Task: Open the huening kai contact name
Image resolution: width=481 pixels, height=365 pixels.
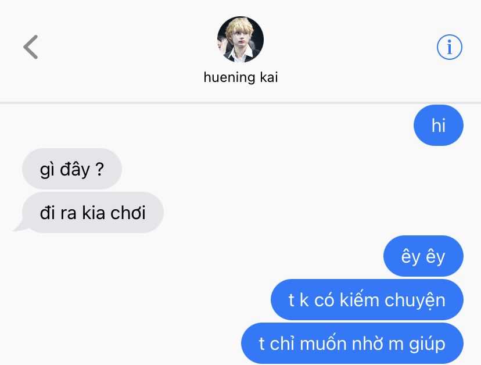Action: 241,77
